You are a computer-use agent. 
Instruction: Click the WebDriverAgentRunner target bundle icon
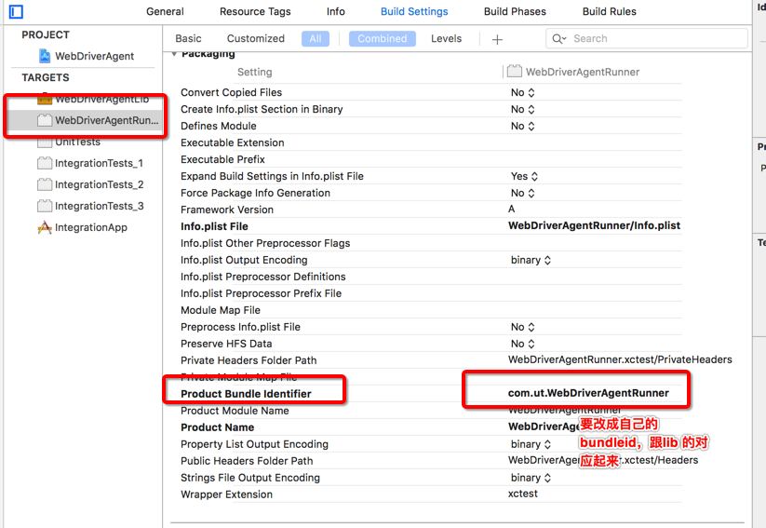[45, 120]
